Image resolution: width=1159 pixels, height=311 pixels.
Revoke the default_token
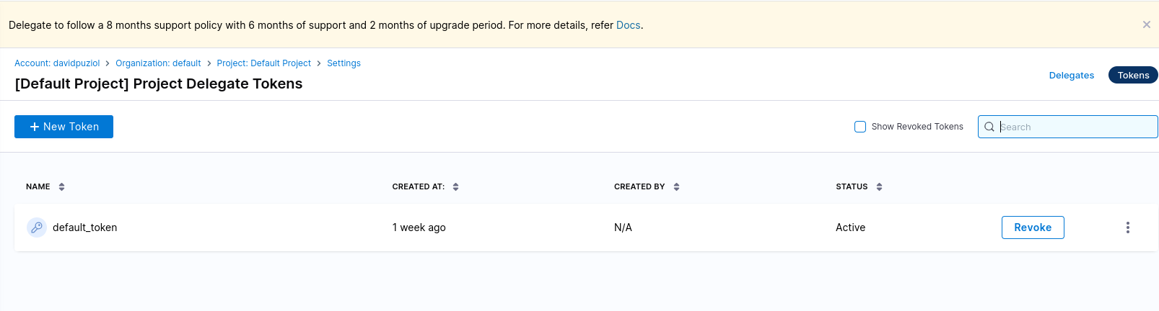pyautogui.click(x=1032, y=227)
